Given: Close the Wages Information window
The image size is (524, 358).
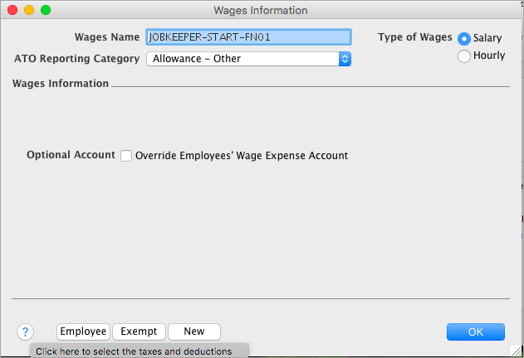Looking at the screenshot, I should (x=11, y=10).
